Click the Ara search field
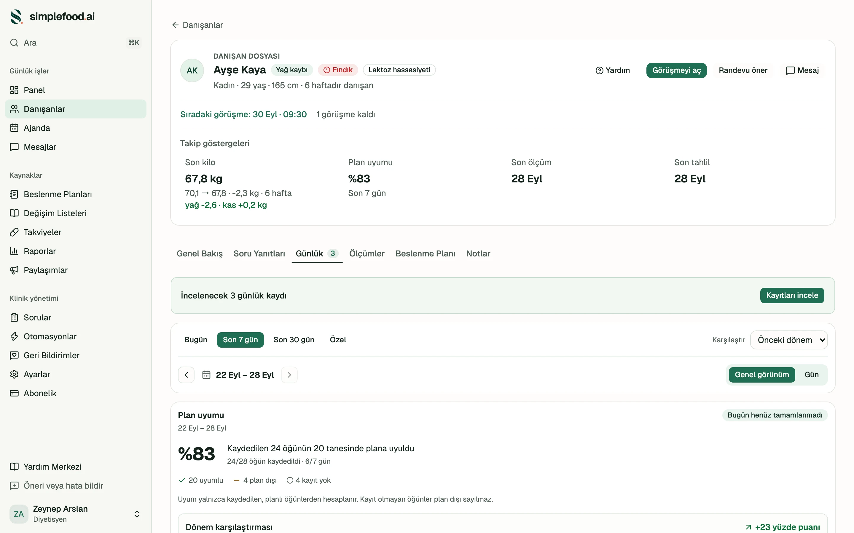 pyautogui.click(x=76, y=43)
